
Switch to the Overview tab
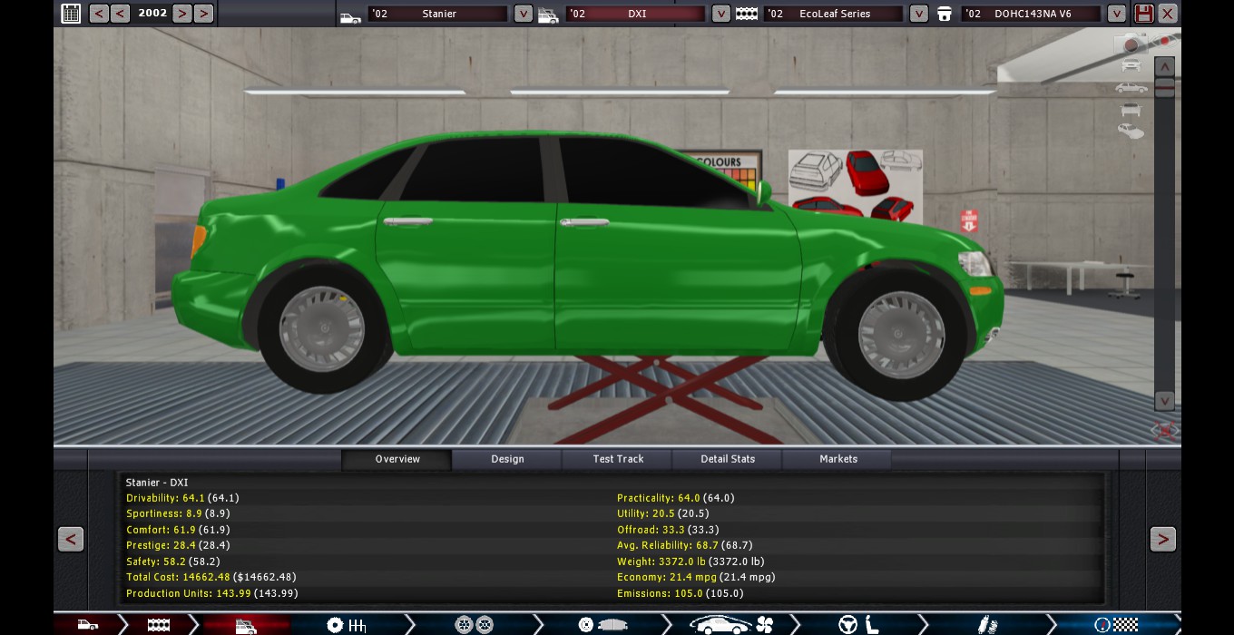point(397,459)
